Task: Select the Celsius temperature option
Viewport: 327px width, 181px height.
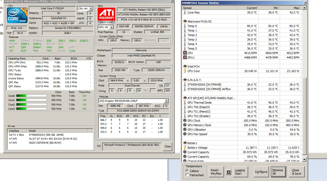Action: point(187,171)
